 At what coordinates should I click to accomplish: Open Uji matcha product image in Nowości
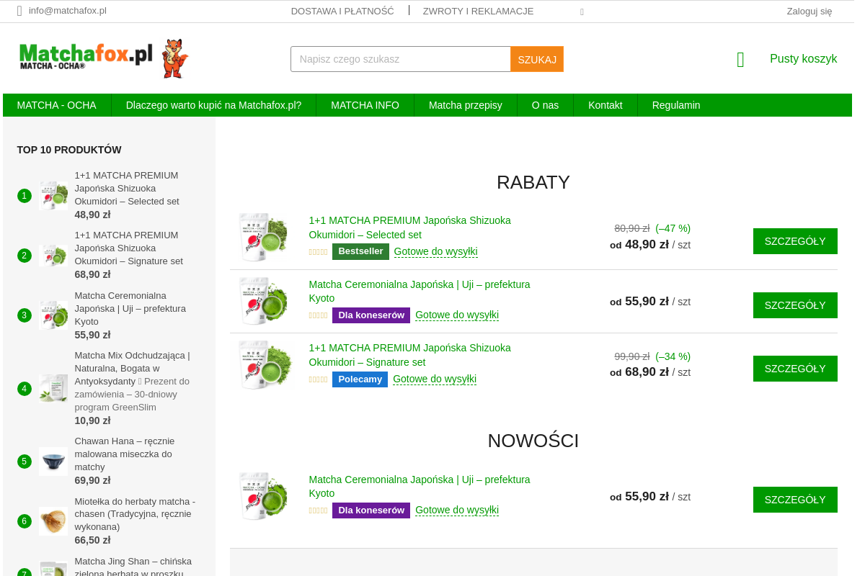tap(264, 495)
